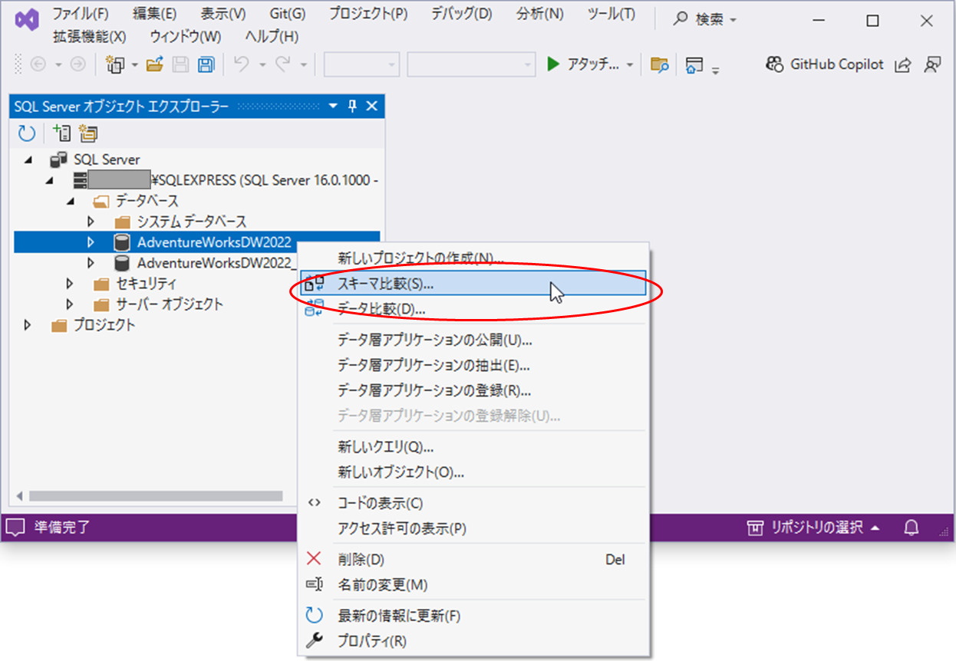The width and height of the screenshot is (956, 661).
Task: Click the Add SQL Server icon
Action: coord(61,133)
